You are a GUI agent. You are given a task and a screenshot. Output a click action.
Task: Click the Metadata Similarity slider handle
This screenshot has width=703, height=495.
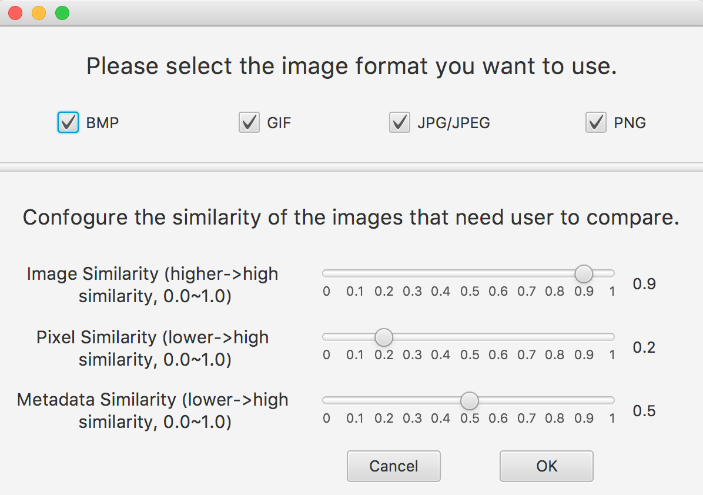point(469,401)
